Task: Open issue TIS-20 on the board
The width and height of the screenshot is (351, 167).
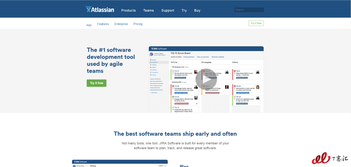Action: click(x=176, y=97)
